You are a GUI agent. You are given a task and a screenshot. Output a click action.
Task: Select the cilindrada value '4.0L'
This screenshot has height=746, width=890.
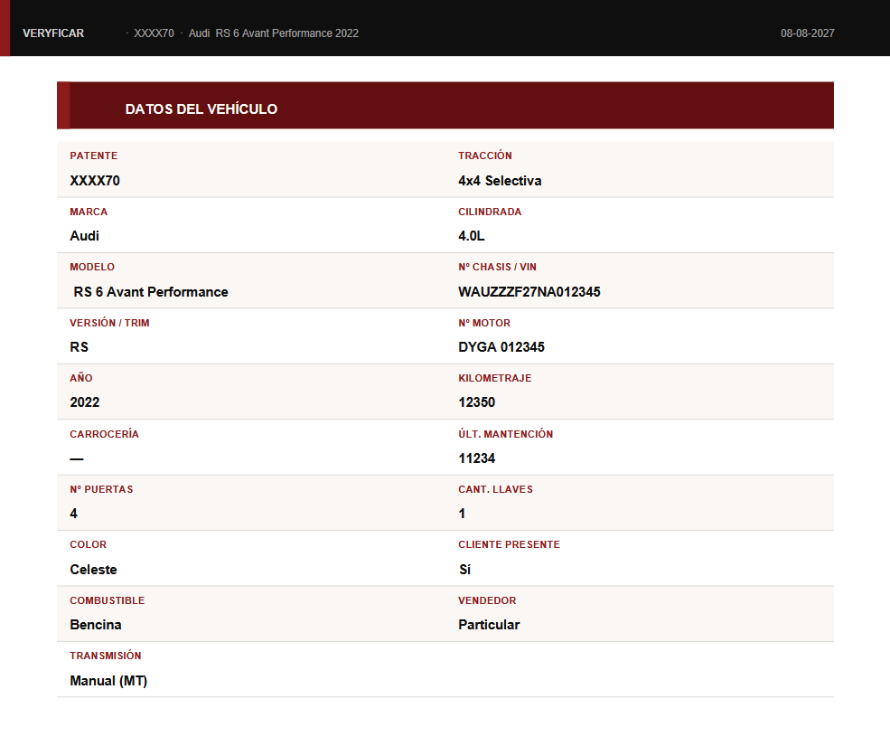471,236
